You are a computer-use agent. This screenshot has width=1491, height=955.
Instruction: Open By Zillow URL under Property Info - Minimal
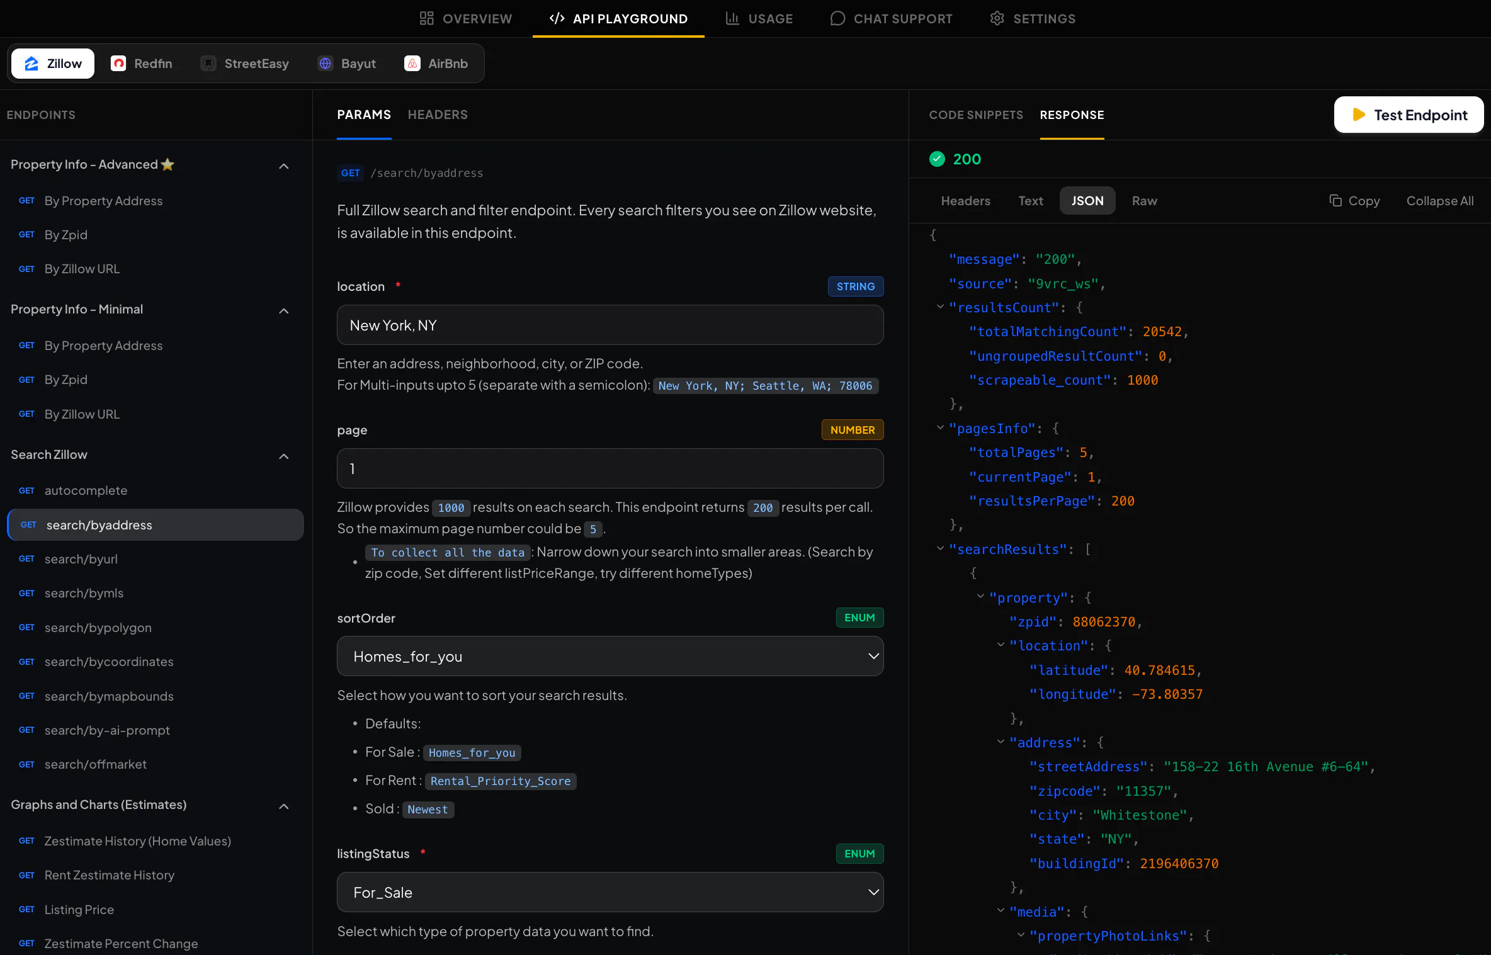coord(156,414)
